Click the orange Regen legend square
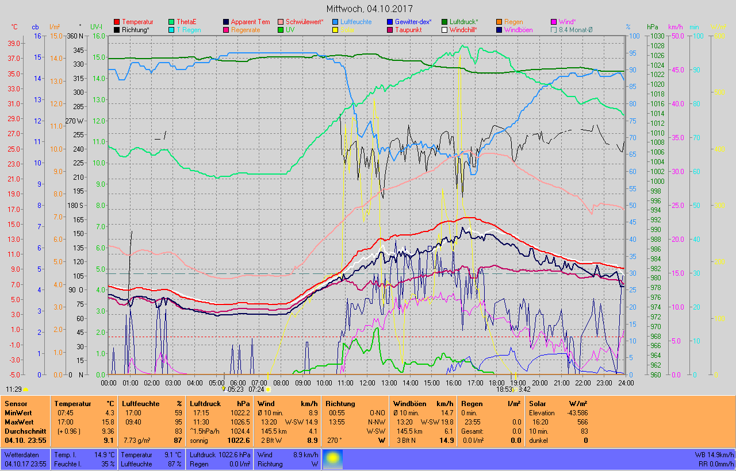 (499, 22)
